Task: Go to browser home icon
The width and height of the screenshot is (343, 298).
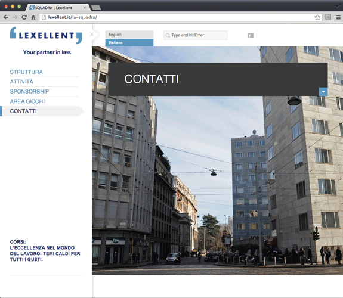Action: [33, 17]
